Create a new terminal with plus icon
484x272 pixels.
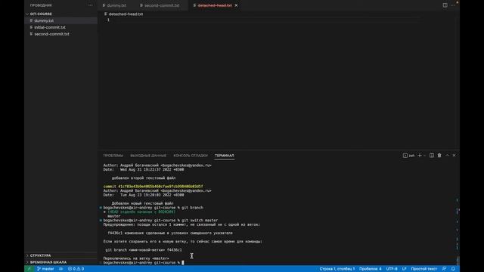420,156
